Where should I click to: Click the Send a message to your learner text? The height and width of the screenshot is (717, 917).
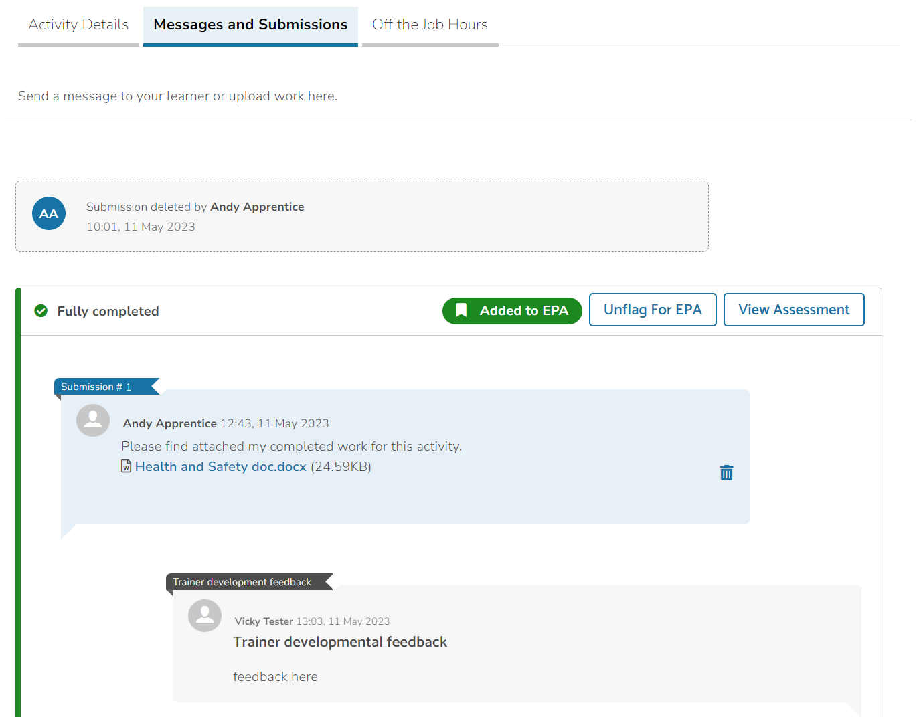click(177, 96)
